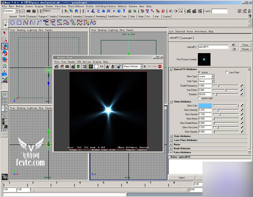
Task: Open the Maya Software renderer dropdown
Action: (133, 66)
